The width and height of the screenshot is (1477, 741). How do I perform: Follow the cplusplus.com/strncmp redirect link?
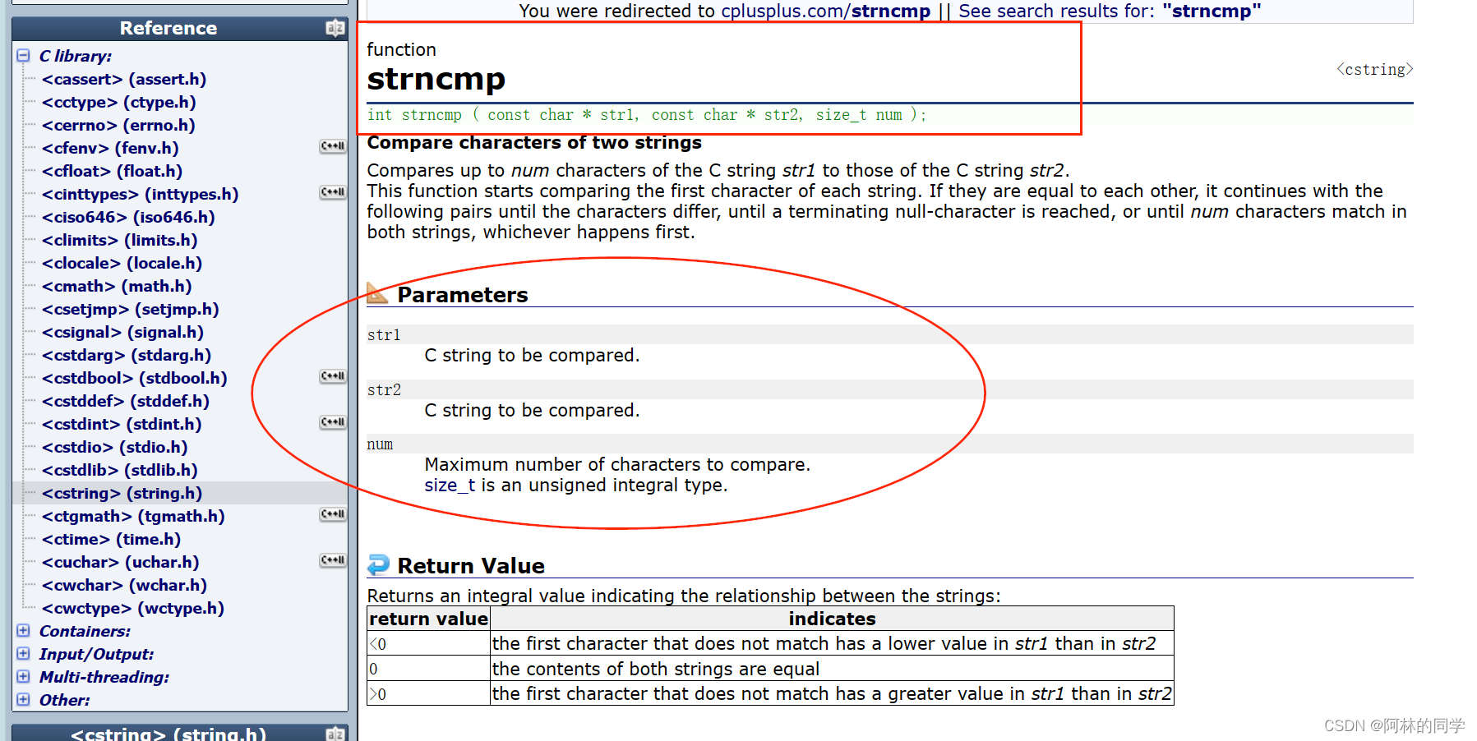click(x=825, y=11)
